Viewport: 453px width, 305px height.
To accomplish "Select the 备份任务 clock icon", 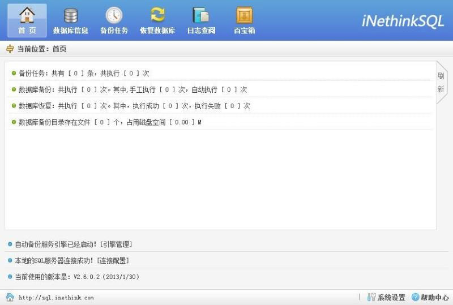I will [x=114, y=16].
